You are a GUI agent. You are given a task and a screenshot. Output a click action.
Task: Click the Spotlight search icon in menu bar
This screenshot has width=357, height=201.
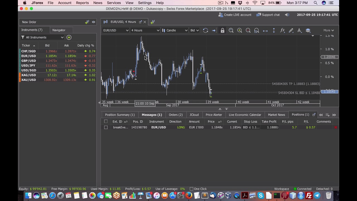click(315, 3)
